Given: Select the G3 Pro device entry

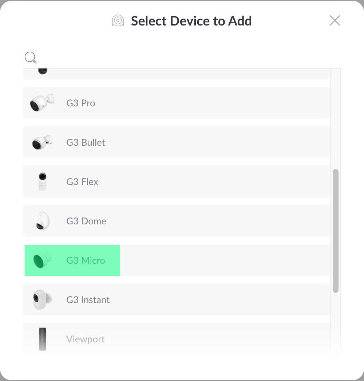Looking at the screenshot, I should click(x=177, y=103).
